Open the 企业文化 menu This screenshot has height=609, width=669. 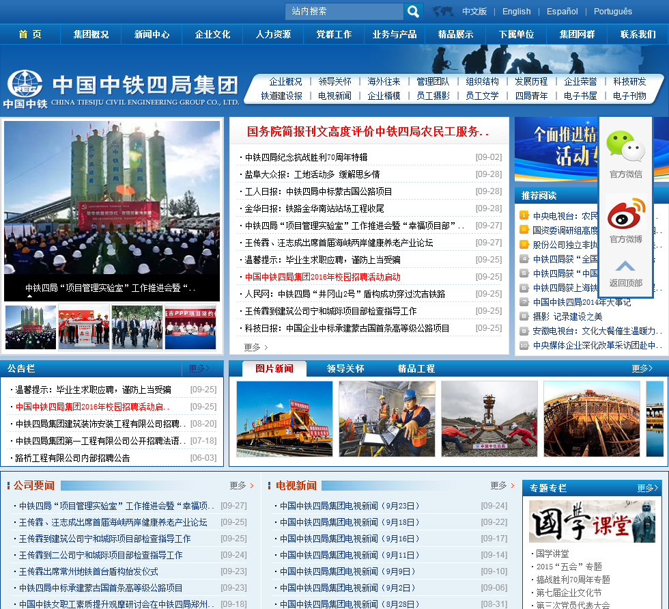point(212,34)
